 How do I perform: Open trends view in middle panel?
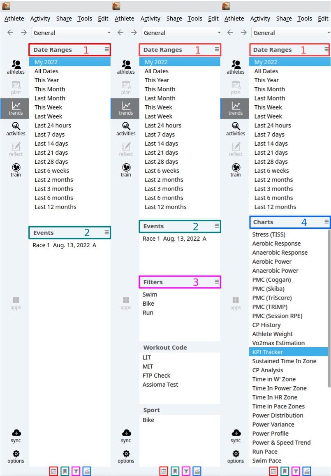tap(125, 108)
